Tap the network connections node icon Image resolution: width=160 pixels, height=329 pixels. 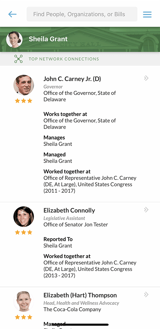click(x=19, y=59)
